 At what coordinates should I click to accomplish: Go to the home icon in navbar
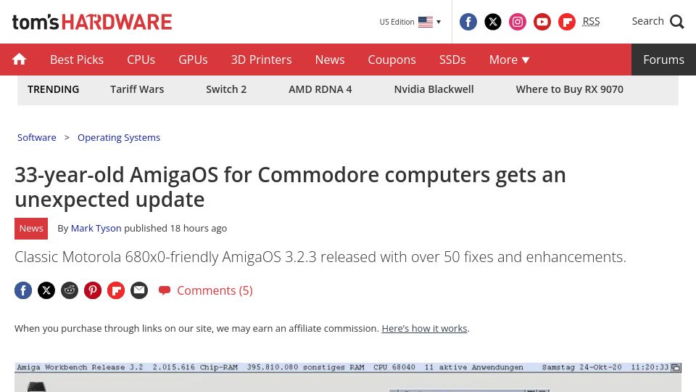coord(19,60)
